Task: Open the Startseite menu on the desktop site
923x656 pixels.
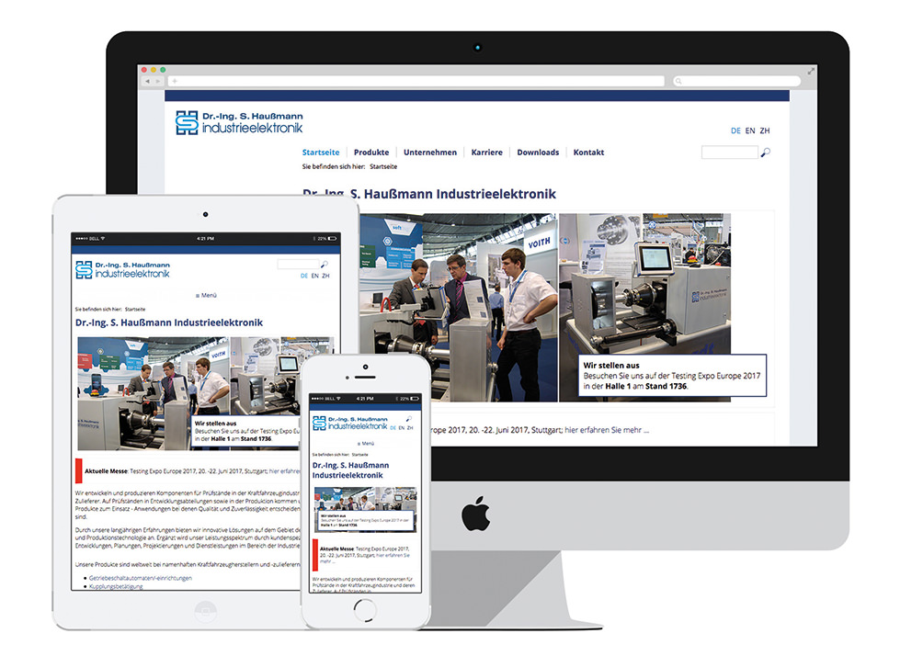Action: point(321,153)
